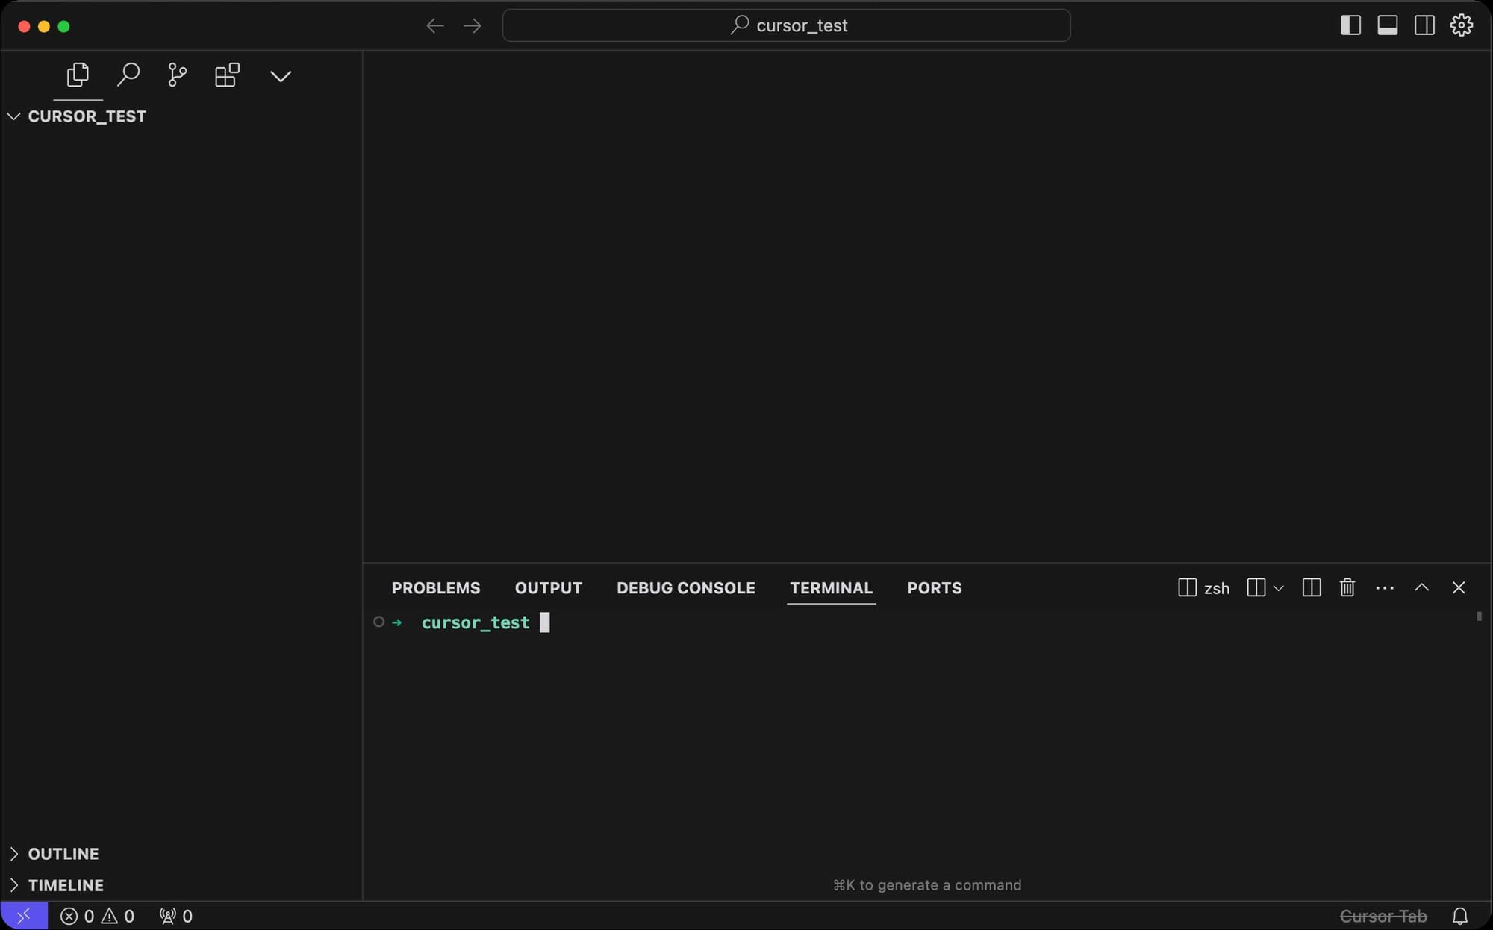The image size is (1493, 930).
Task: Open the Extensions view
Action: [x=227, y=75]
